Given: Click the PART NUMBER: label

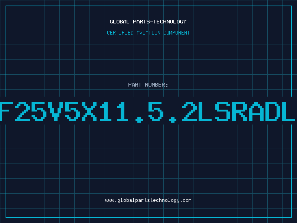Looking at the screenshot, I should tap(148, 85).
